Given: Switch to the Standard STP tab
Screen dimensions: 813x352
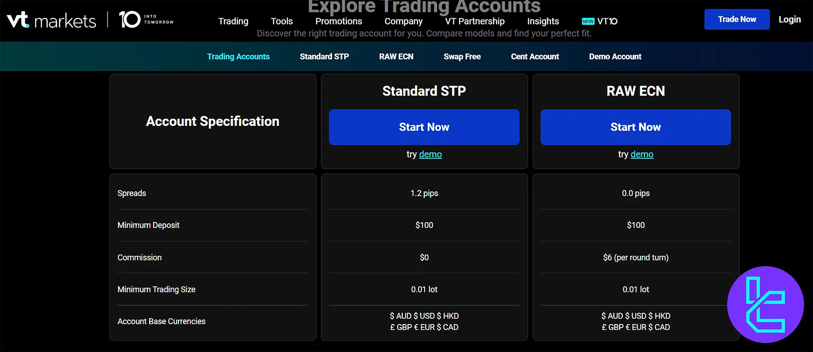Looking at the screenshot, I should (x=324, y=56).
